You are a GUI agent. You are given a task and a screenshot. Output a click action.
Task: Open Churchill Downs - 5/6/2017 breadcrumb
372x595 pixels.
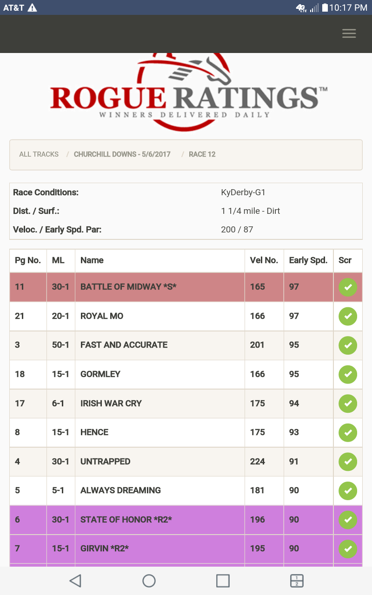click(x=122, y=154)
